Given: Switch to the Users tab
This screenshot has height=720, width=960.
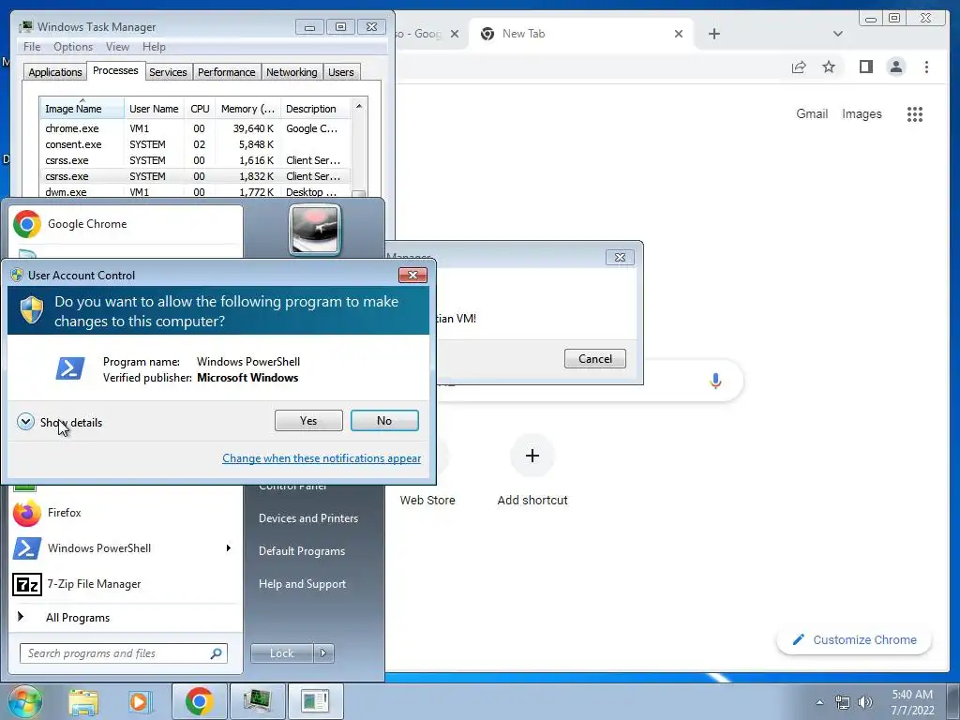Looking at the screenshot, I should [341, 72].
